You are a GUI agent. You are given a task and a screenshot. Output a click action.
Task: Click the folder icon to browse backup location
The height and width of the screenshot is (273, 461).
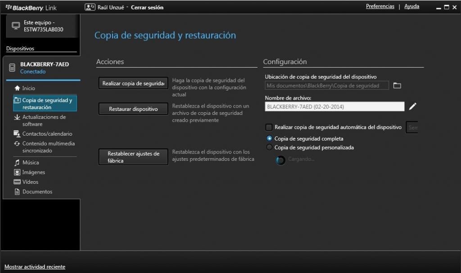pos(397,86)
